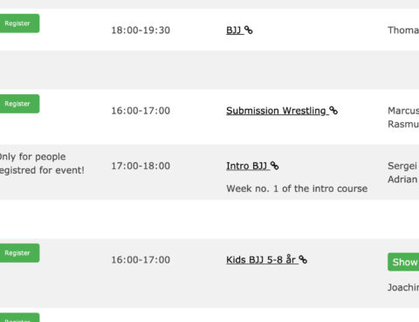Click the 18:00-19:30 time cell
Viewport: 419px width, 322px height.
(x=141, y=31)
